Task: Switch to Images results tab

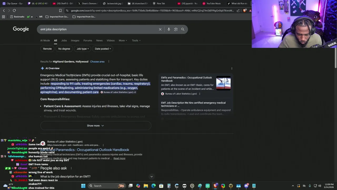Action: [75, 40]
